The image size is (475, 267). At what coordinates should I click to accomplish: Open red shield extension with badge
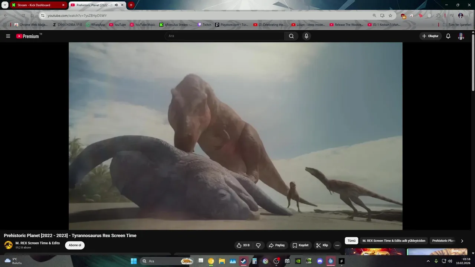[403, 16]
